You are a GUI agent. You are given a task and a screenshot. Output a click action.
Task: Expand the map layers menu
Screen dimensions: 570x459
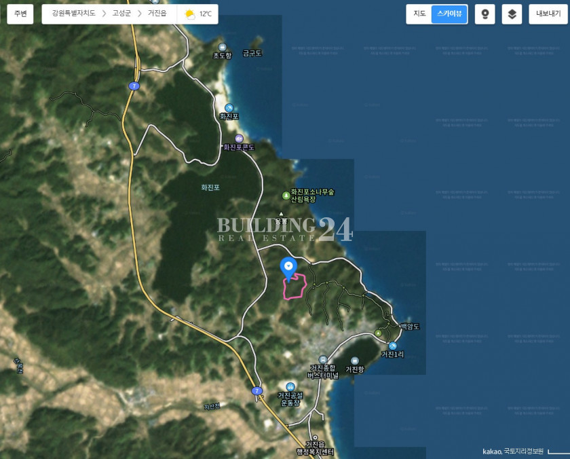tap(512, 14)
